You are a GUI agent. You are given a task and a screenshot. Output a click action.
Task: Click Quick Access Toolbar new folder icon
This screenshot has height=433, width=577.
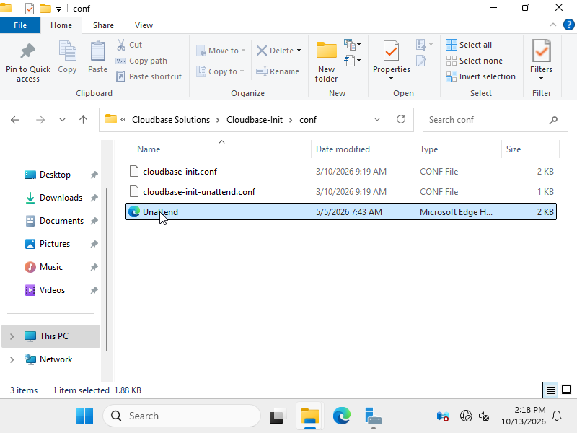pyautogui.click(x=45, y=8)
